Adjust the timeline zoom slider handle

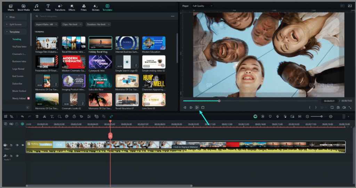(x=322, y=117)
